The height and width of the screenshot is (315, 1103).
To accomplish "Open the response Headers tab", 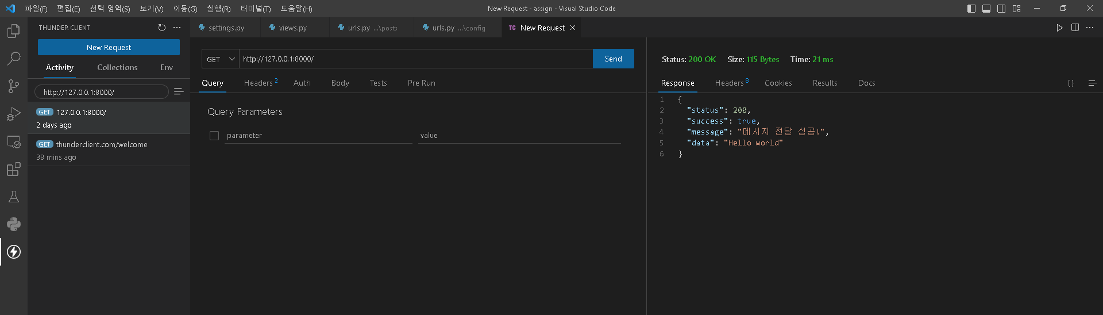I will tap(732, 83).
